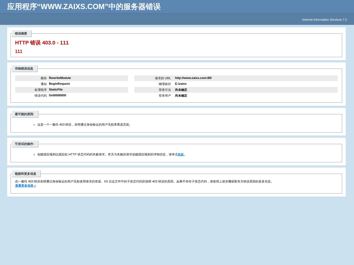
Task: Click the requested URL 'http://www.zaixs.com:80/'
Action: click(x=193, y=78)
